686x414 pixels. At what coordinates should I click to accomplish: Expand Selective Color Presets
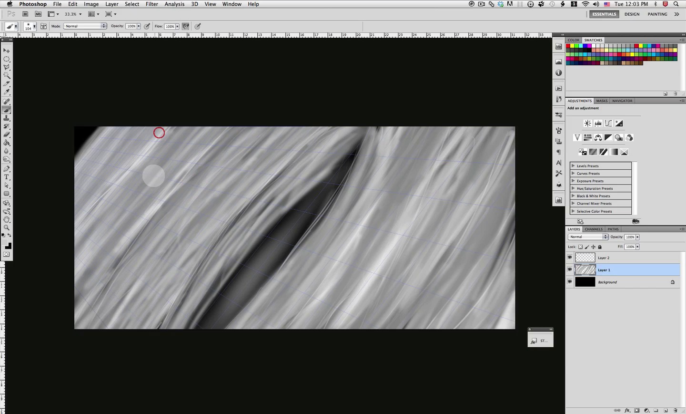pyautogui.click(x=573, y=211)
